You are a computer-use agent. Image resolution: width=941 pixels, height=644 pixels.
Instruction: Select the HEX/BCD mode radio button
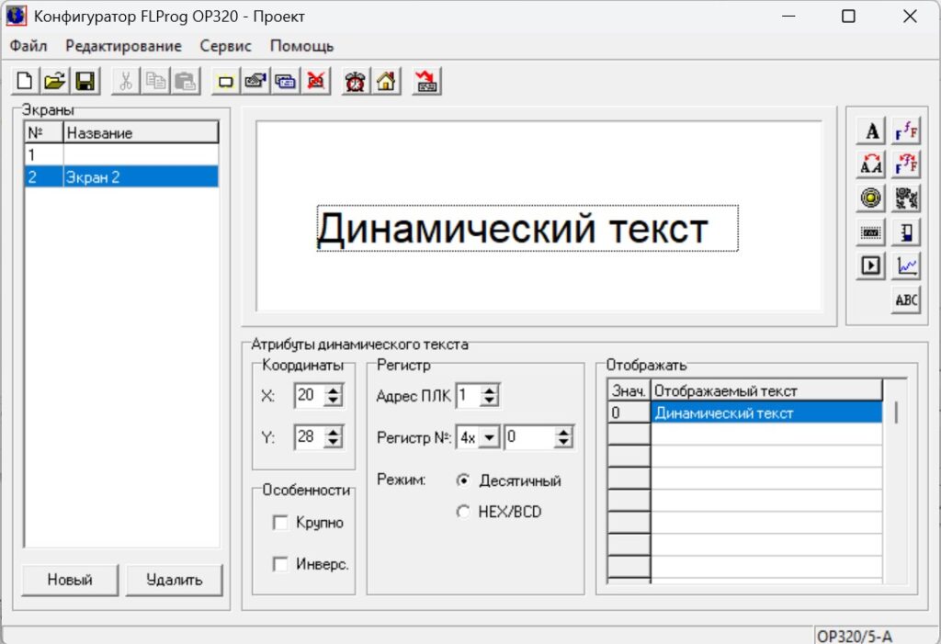click(463, 512)
